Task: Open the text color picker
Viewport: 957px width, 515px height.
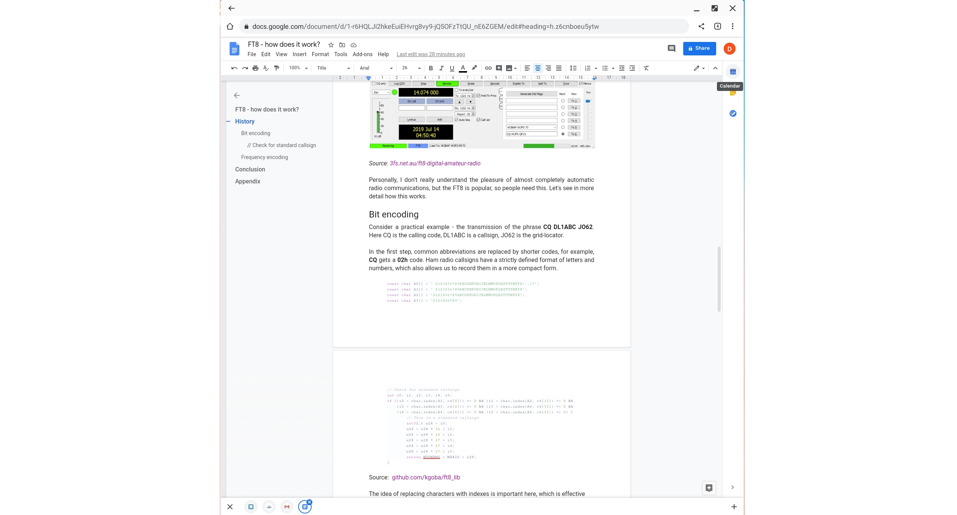Action: pyautogui.click(x=463, y=68)
